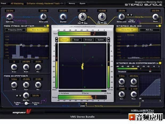Click the compressor curve graph

click(x=150, y=85)
